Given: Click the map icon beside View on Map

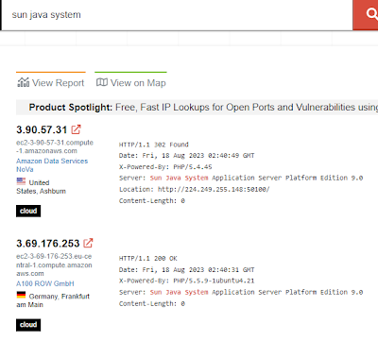Looking at the screenshot, I should (102, 82).
